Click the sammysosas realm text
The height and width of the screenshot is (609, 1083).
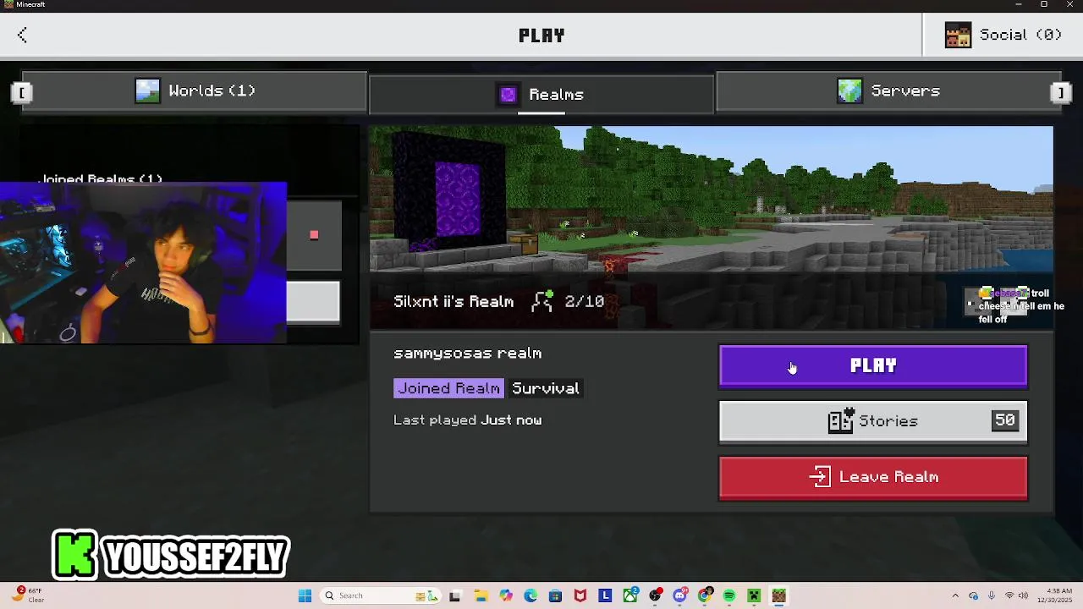tap(467, 354)
